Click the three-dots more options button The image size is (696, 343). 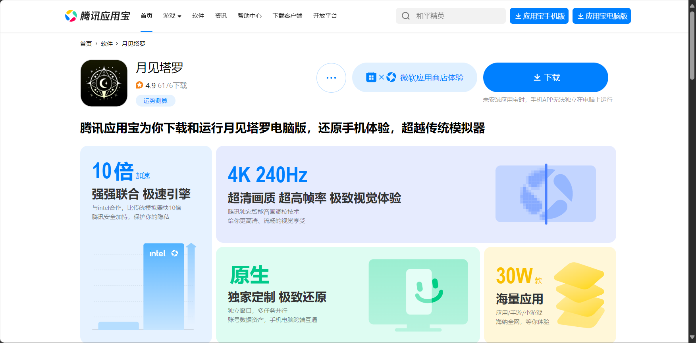pyautogui.click(x=331, y=78)
